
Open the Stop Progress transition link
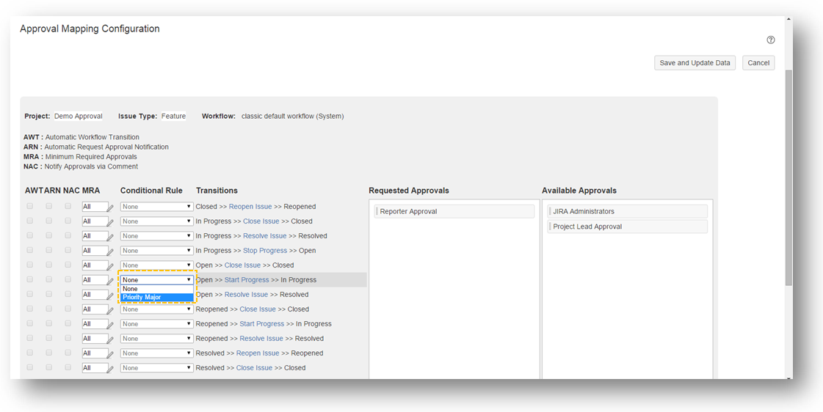(265, 251)
